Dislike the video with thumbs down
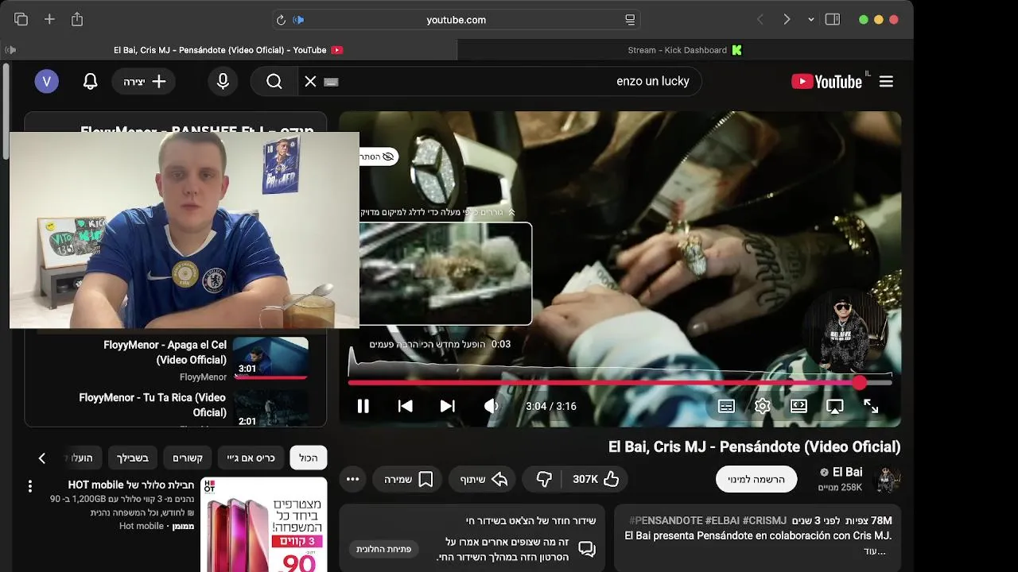Image resolution: width=1018 pixels, height=572 pixels. pyautogui.click(x=544, y=479)
